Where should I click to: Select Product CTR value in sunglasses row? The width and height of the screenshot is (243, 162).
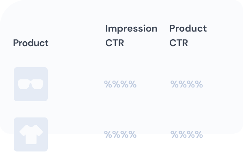point(187,84)
